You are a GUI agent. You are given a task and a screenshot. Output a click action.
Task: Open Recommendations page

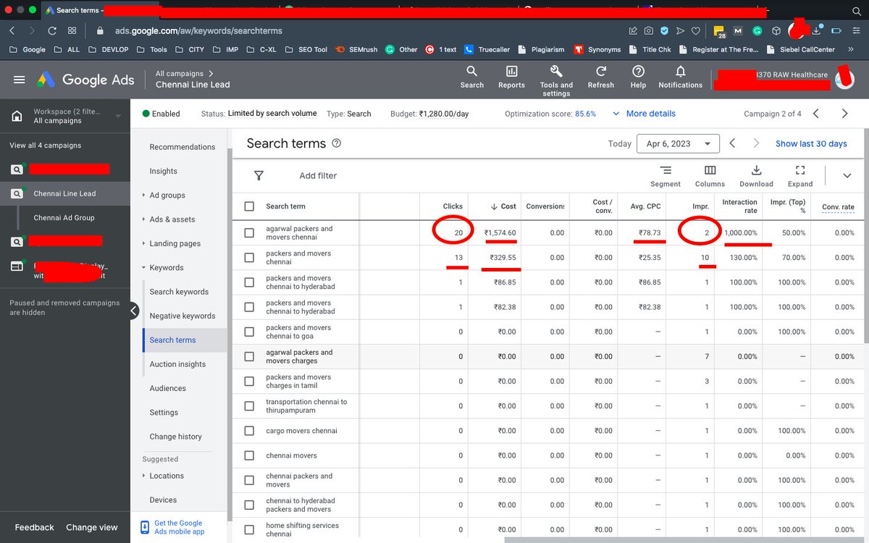tap(182, 147)
